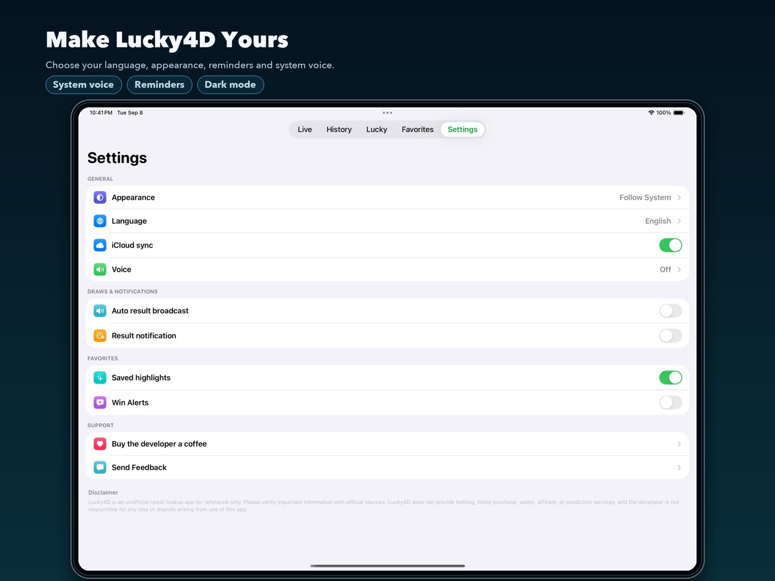The width and height of the screenshot is (775, 581).
Task: Click the Auto result broadcast speaker icon
Action: [100, 311]
